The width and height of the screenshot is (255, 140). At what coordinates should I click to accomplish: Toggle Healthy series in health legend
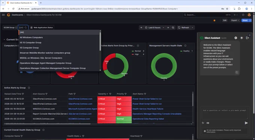pyautogui.click(x=186, y=51)
